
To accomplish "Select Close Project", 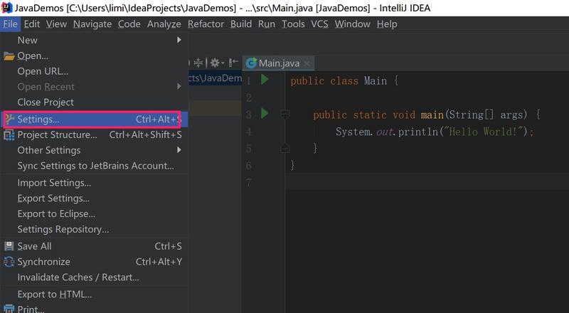I will pyautogui.click(x=95, y=102).
